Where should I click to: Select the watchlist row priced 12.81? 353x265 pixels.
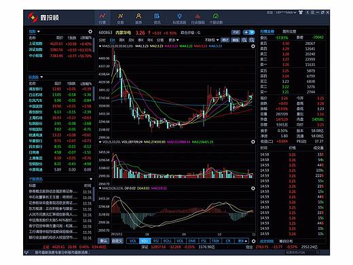[x=60, y=89]
